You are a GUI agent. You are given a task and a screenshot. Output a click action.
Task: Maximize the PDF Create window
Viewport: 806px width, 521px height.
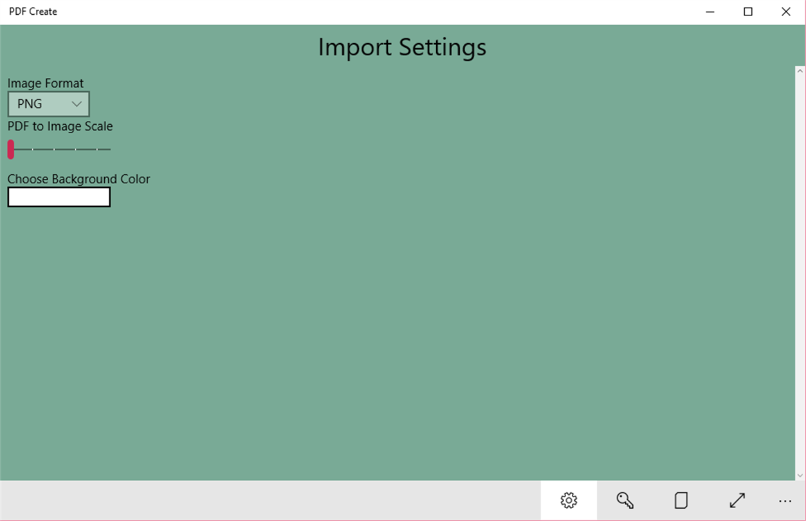point(748,12)
